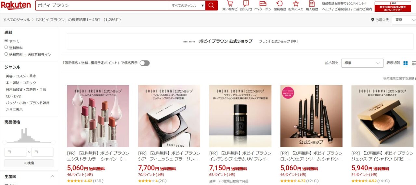
Task: Select 美容・コスメ・香水 genre
Action: [x=21, y=76]
